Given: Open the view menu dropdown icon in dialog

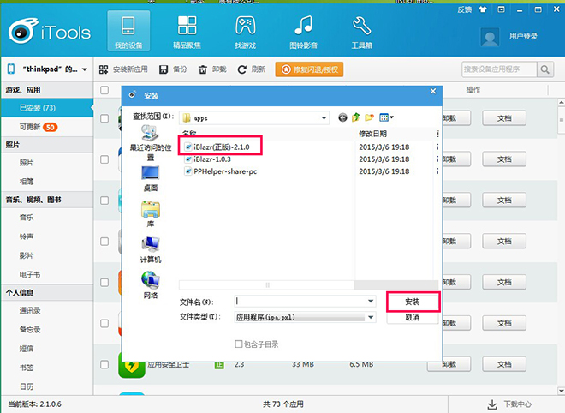Looking at the screenshot, I should [x=386, y=117].
